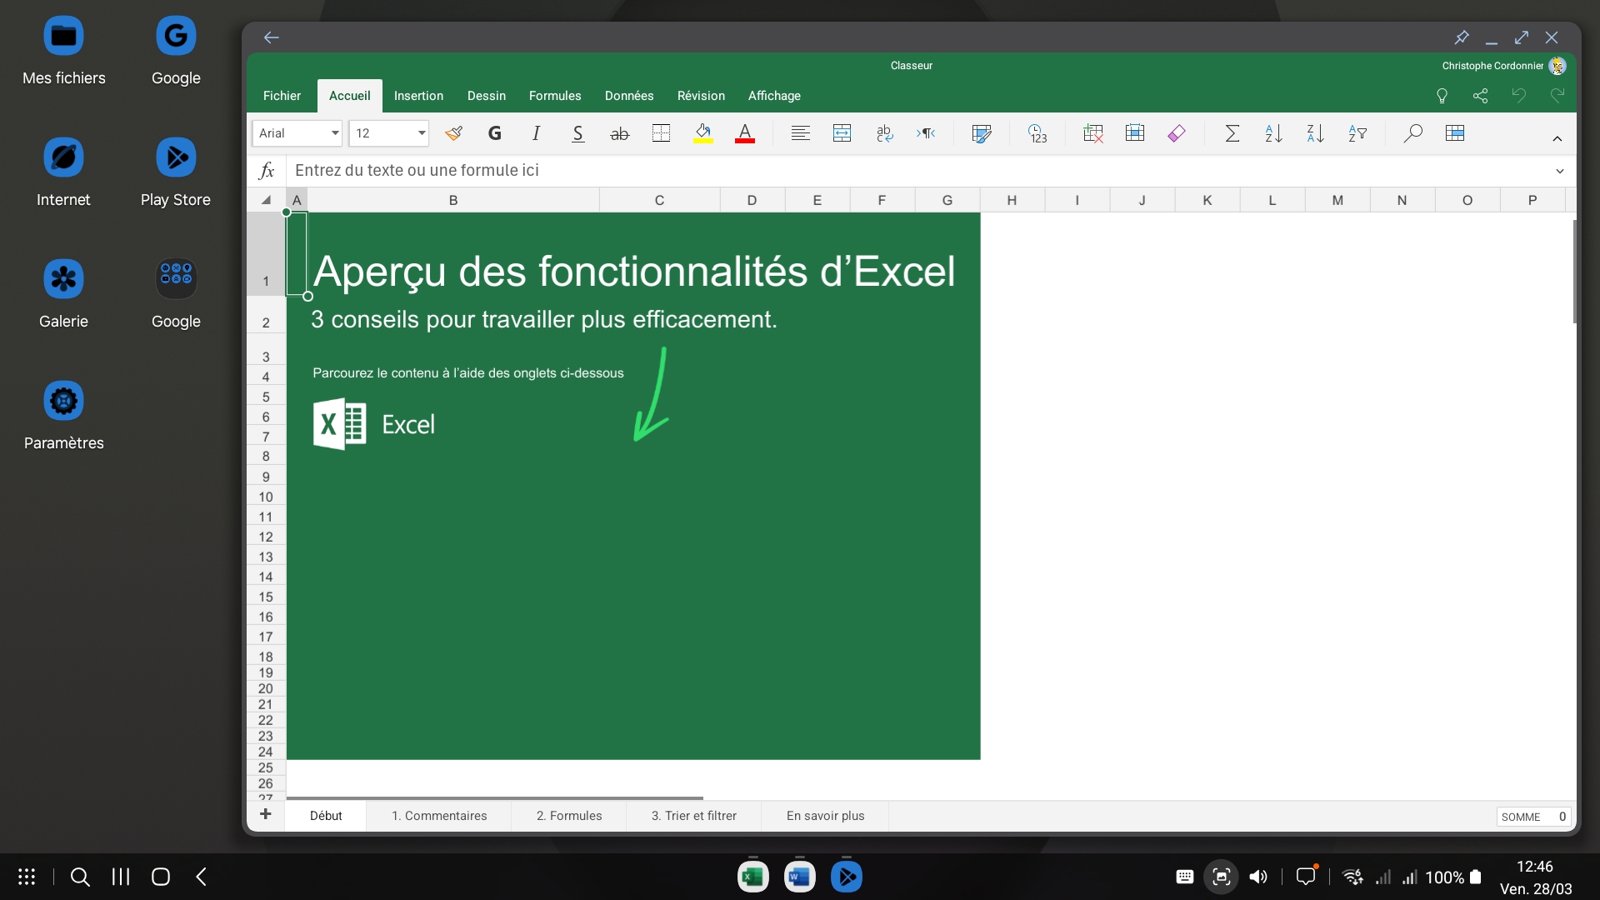This screenshot has width=1600, height=900.
Task: Toggle bold (G) formatting
Action: tap(495, 133)
